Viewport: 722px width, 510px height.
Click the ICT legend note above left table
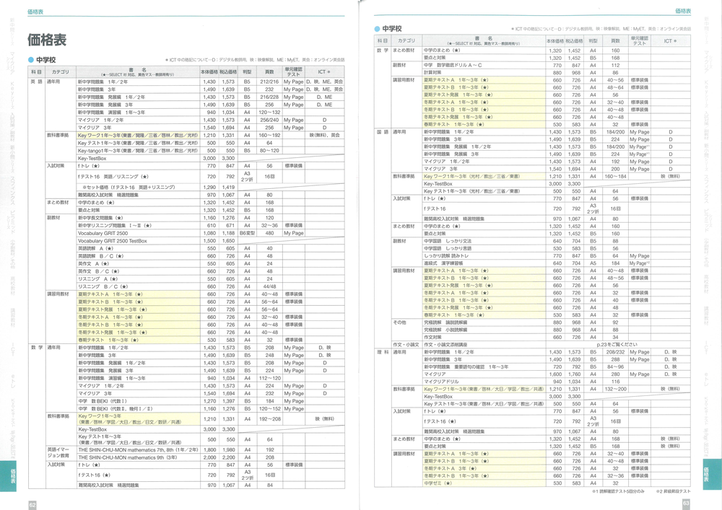(255, 60)
